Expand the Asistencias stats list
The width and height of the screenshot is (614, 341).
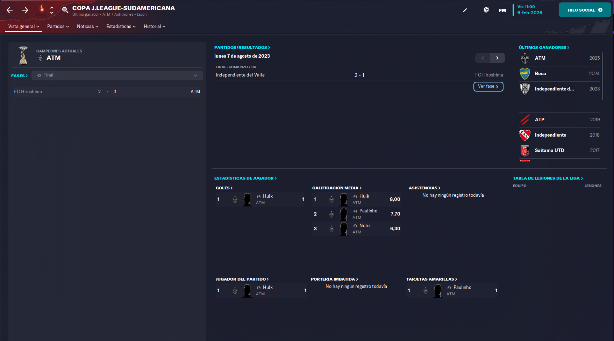(424, 188)
